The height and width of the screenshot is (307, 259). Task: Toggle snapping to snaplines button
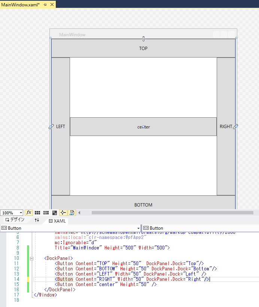click(x=63, y=213)
